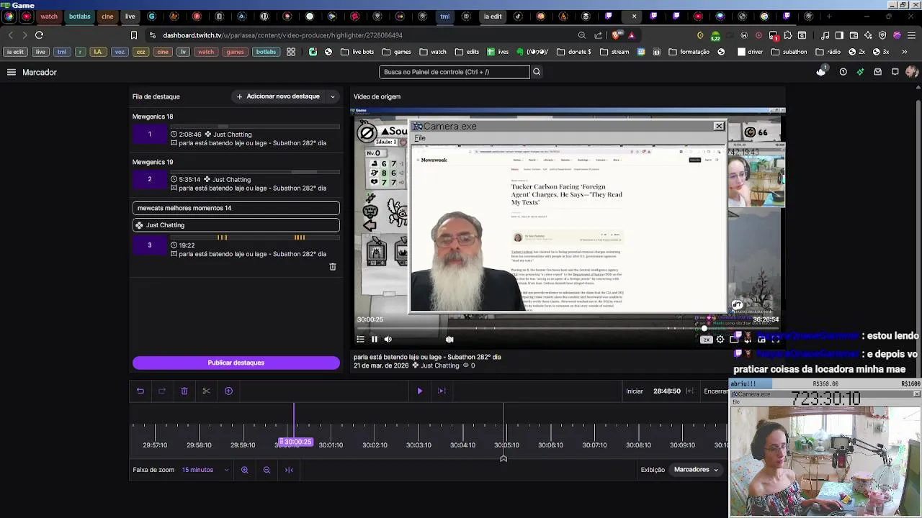Click the Mewgenics 18 highlight title
The width and height of the screenshot is (922, 518).
[153, 117]
